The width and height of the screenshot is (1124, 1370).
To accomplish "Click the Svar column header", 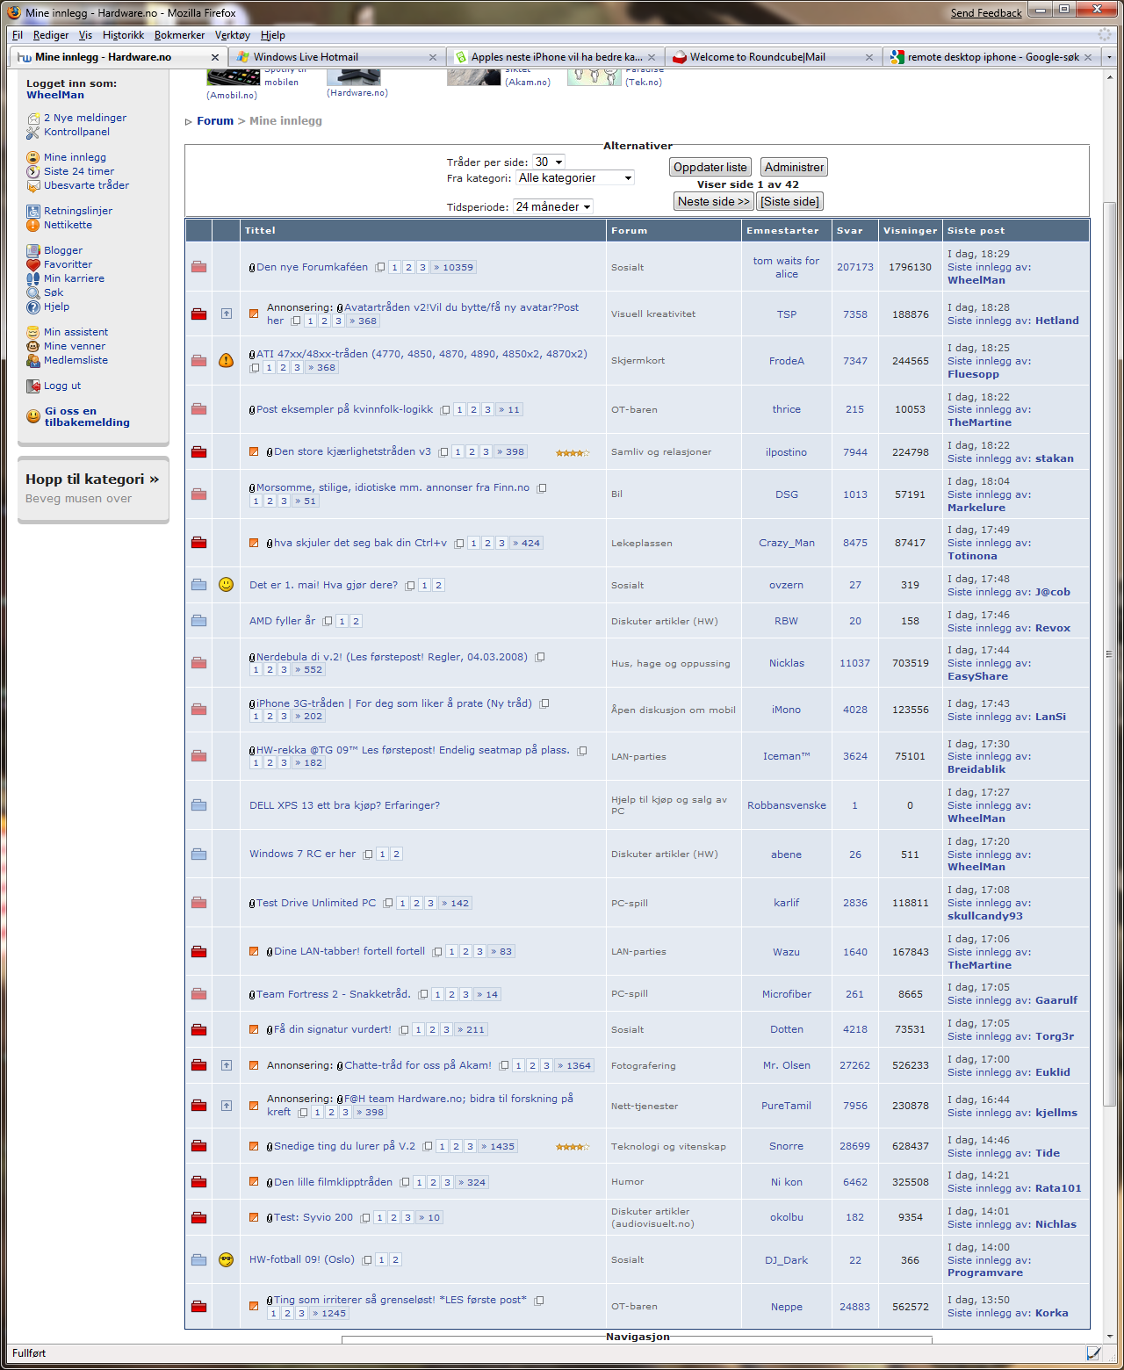I will (x=850, y=231).
